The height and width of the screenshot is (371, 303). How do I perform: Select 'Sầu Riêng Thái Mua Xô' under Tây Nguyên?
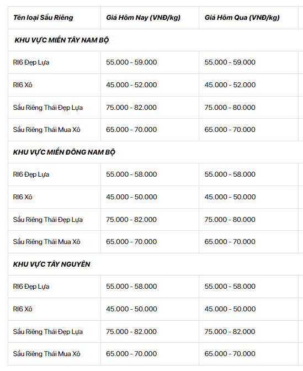click(46, 354)
